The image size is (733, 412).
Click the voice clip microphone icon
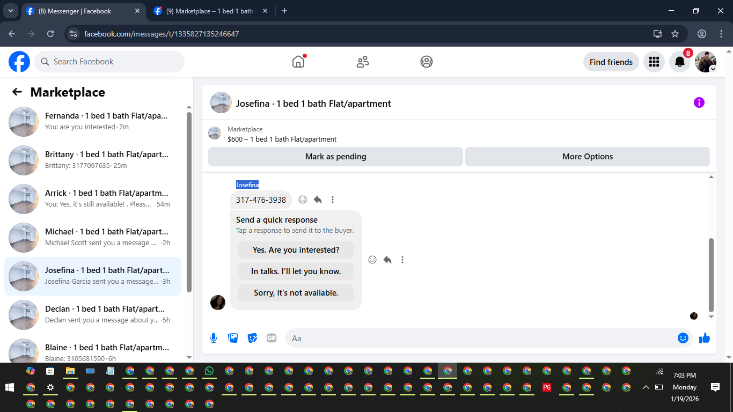pos(214,338)
